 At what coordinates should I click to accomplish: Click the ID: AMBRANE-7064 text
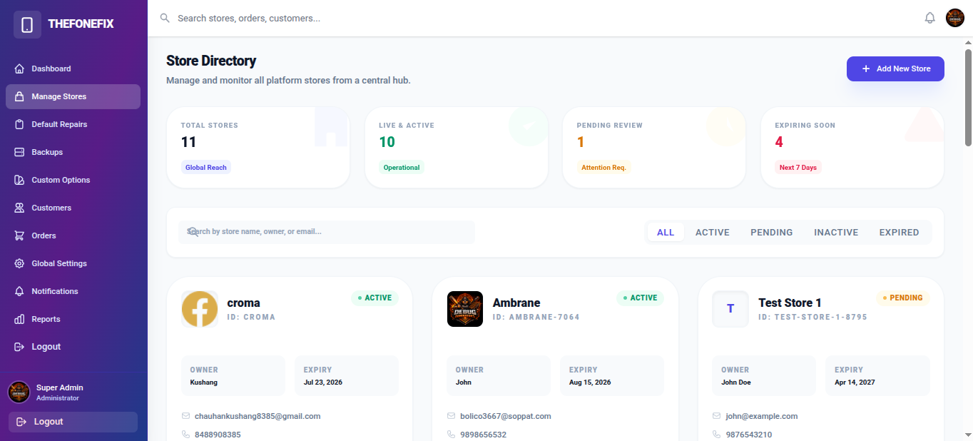(x=536, y=317)
